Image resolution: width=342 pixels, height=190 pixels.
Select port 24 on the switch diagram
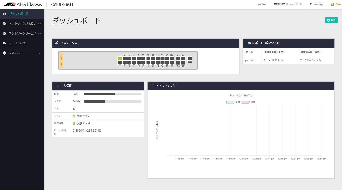pyautogui.click(x=172, y=63)
